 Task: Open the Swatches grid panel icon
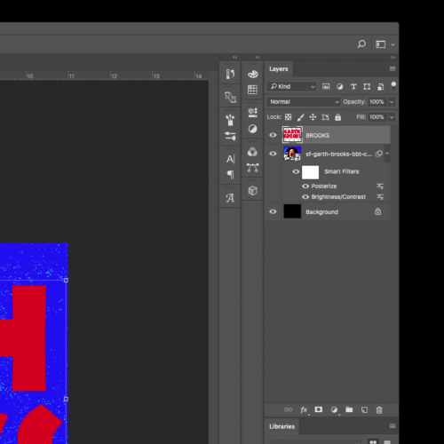[x=252, y=90]
